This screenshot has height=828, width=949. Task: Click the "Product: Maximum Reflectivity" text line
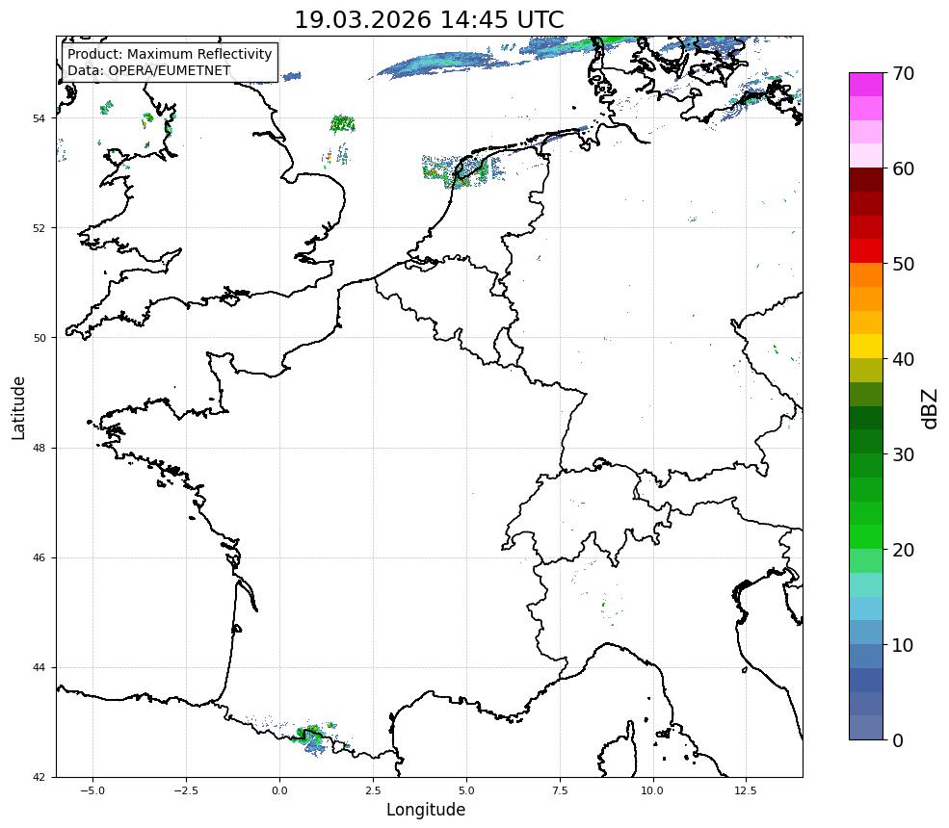coord(170,55)
